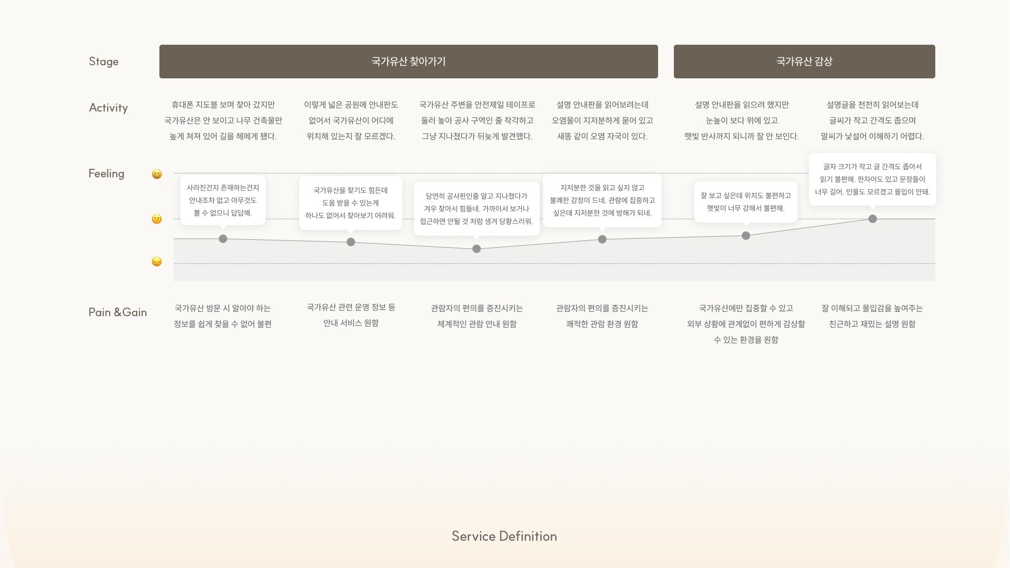Click the fifth feeling graph data point
Image resolution: width=1010 pixels, height=568 pixels.
(746, 236)
